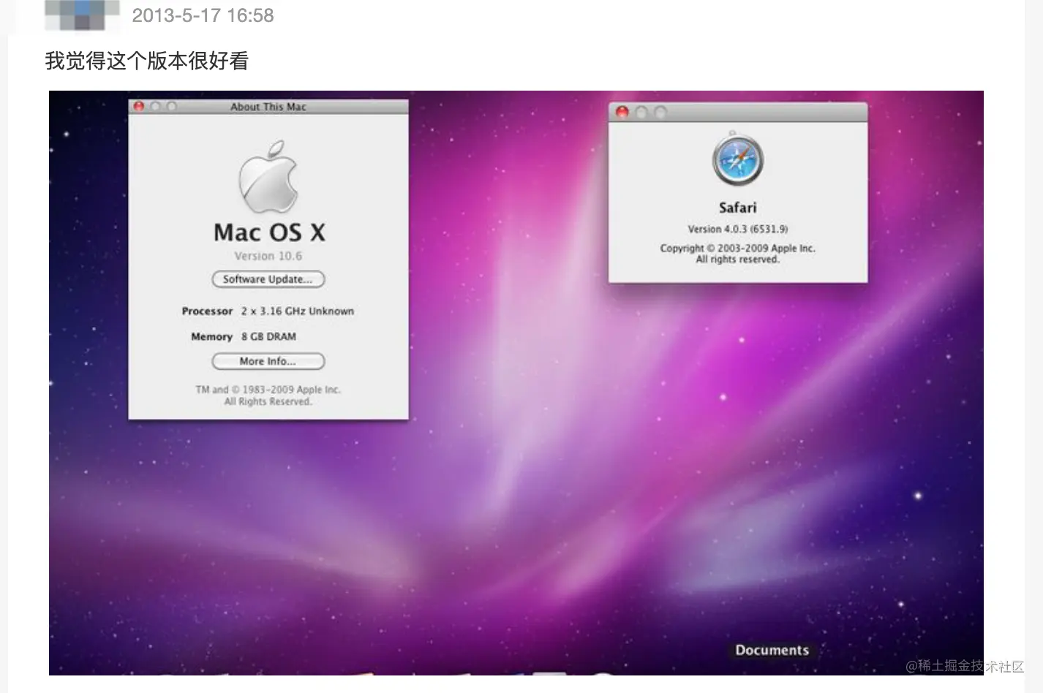The height and width of the screenshot is (693, 1043).
Task: Click the 2003-2009 Apple copyright text
Action: tap(737, 248)
